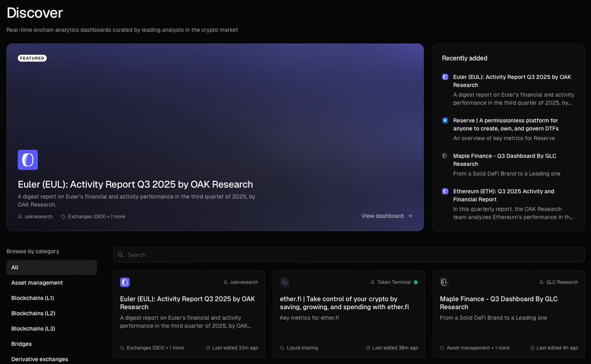
Task: Click the Reserve icon in Recently added
Action: (445, 121)
